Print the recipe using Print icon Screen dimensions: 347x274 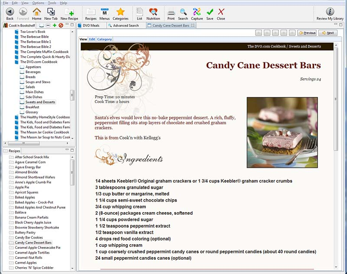171,13
